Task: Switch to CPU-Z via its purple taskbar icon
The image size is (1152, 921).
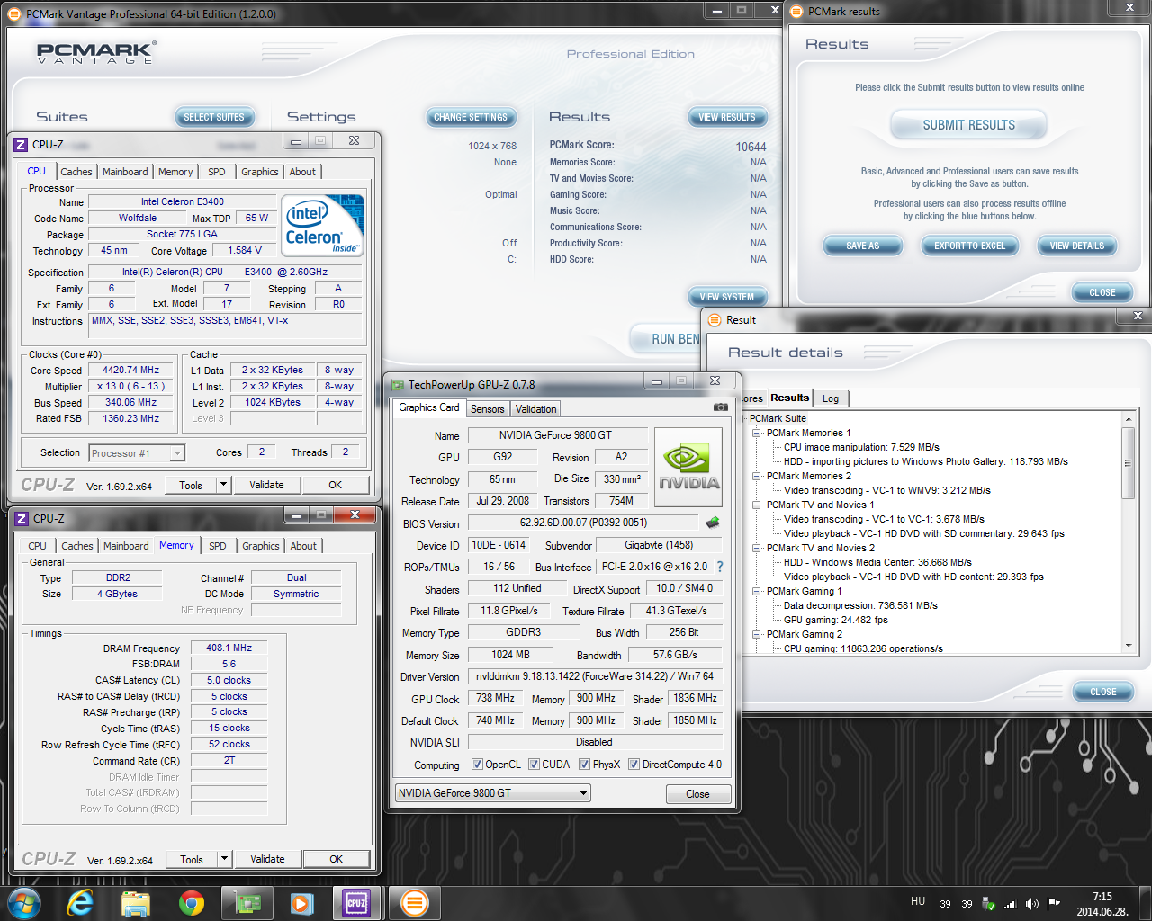Action: coord(356,903)
